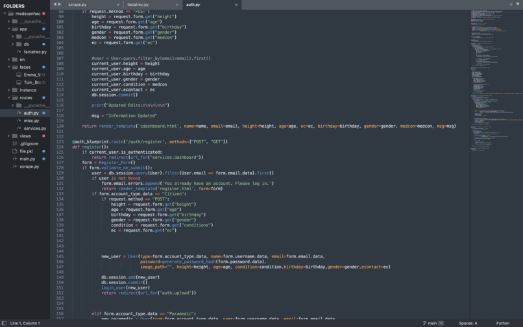
Task: Click the instance folder icon
Action: pos(15,90)
